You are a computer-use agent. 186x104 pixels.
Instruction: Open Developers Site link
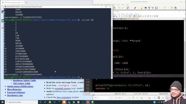click(15, 95)
